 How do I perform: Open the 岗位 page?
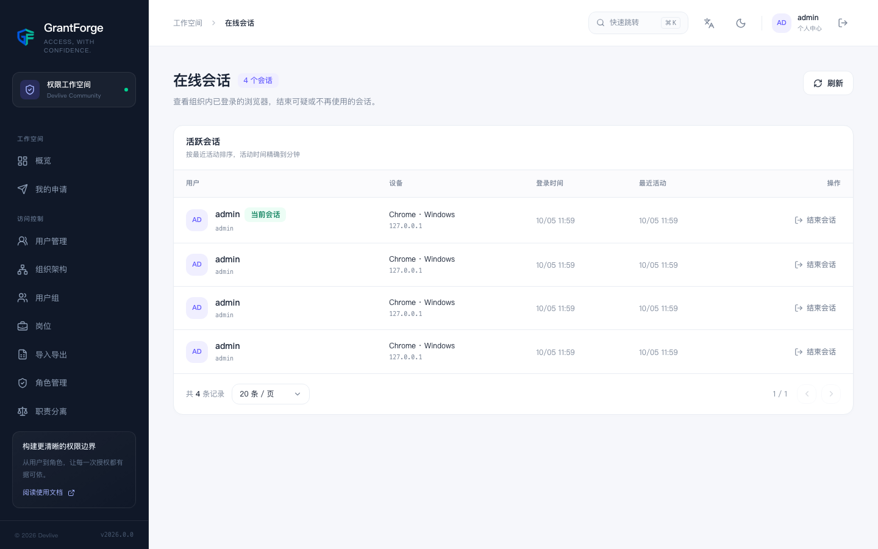tap(74, 326)
